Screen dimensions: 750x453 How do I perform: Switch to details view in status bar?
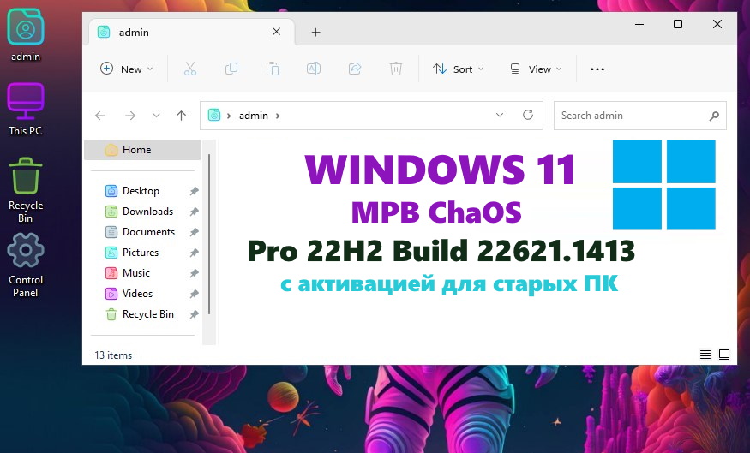[705, 355]
